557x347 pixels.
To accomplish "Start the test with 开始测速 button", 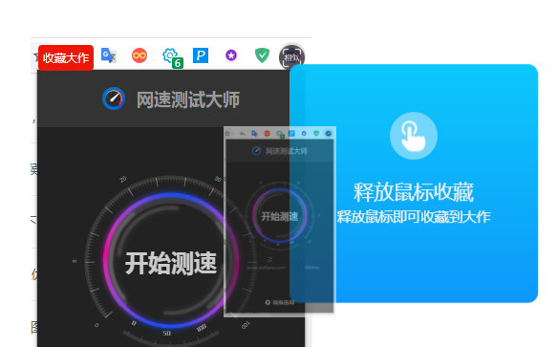I will 171,263.
